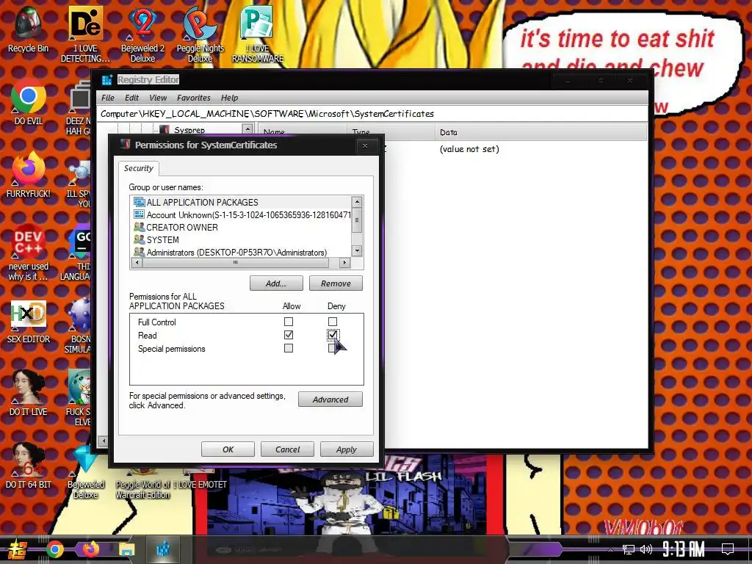Image resolution: width=752 pixels, height=564 pixels.
Task: Open the DO IT LIVE desktop icon
Action: (x=28, y=394)
